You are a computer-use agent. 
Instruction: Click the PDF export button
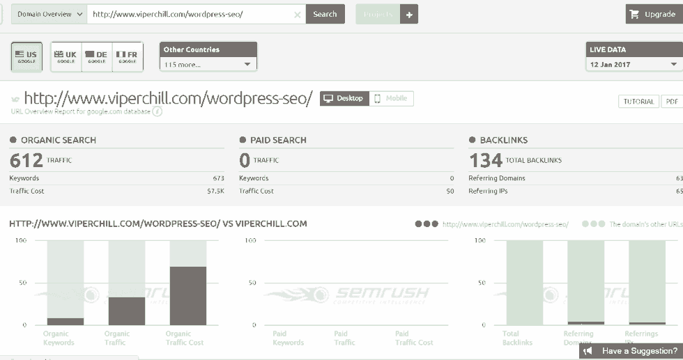[672, 102]
